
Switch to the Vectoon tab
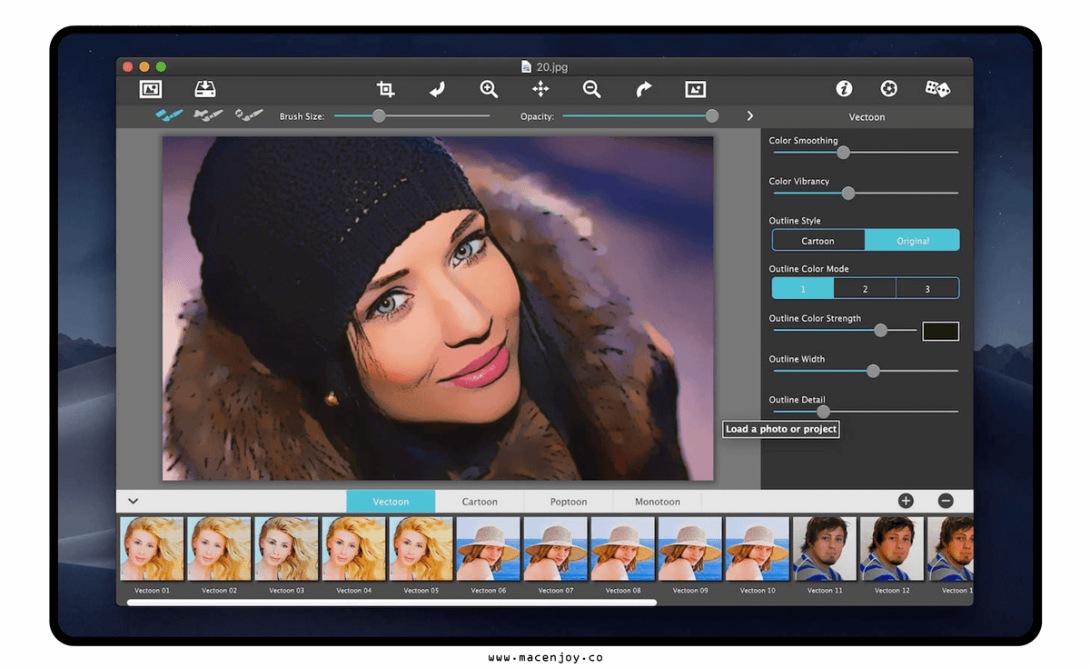[391, 501]
